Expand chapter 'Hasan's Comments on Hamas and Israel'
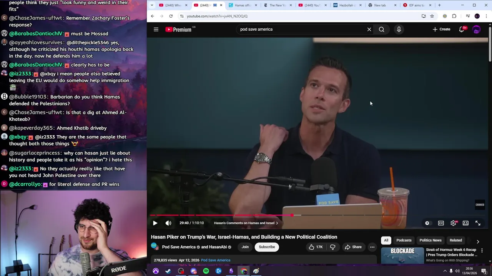This screenshot has height=276, width=492. pos(246,223)
